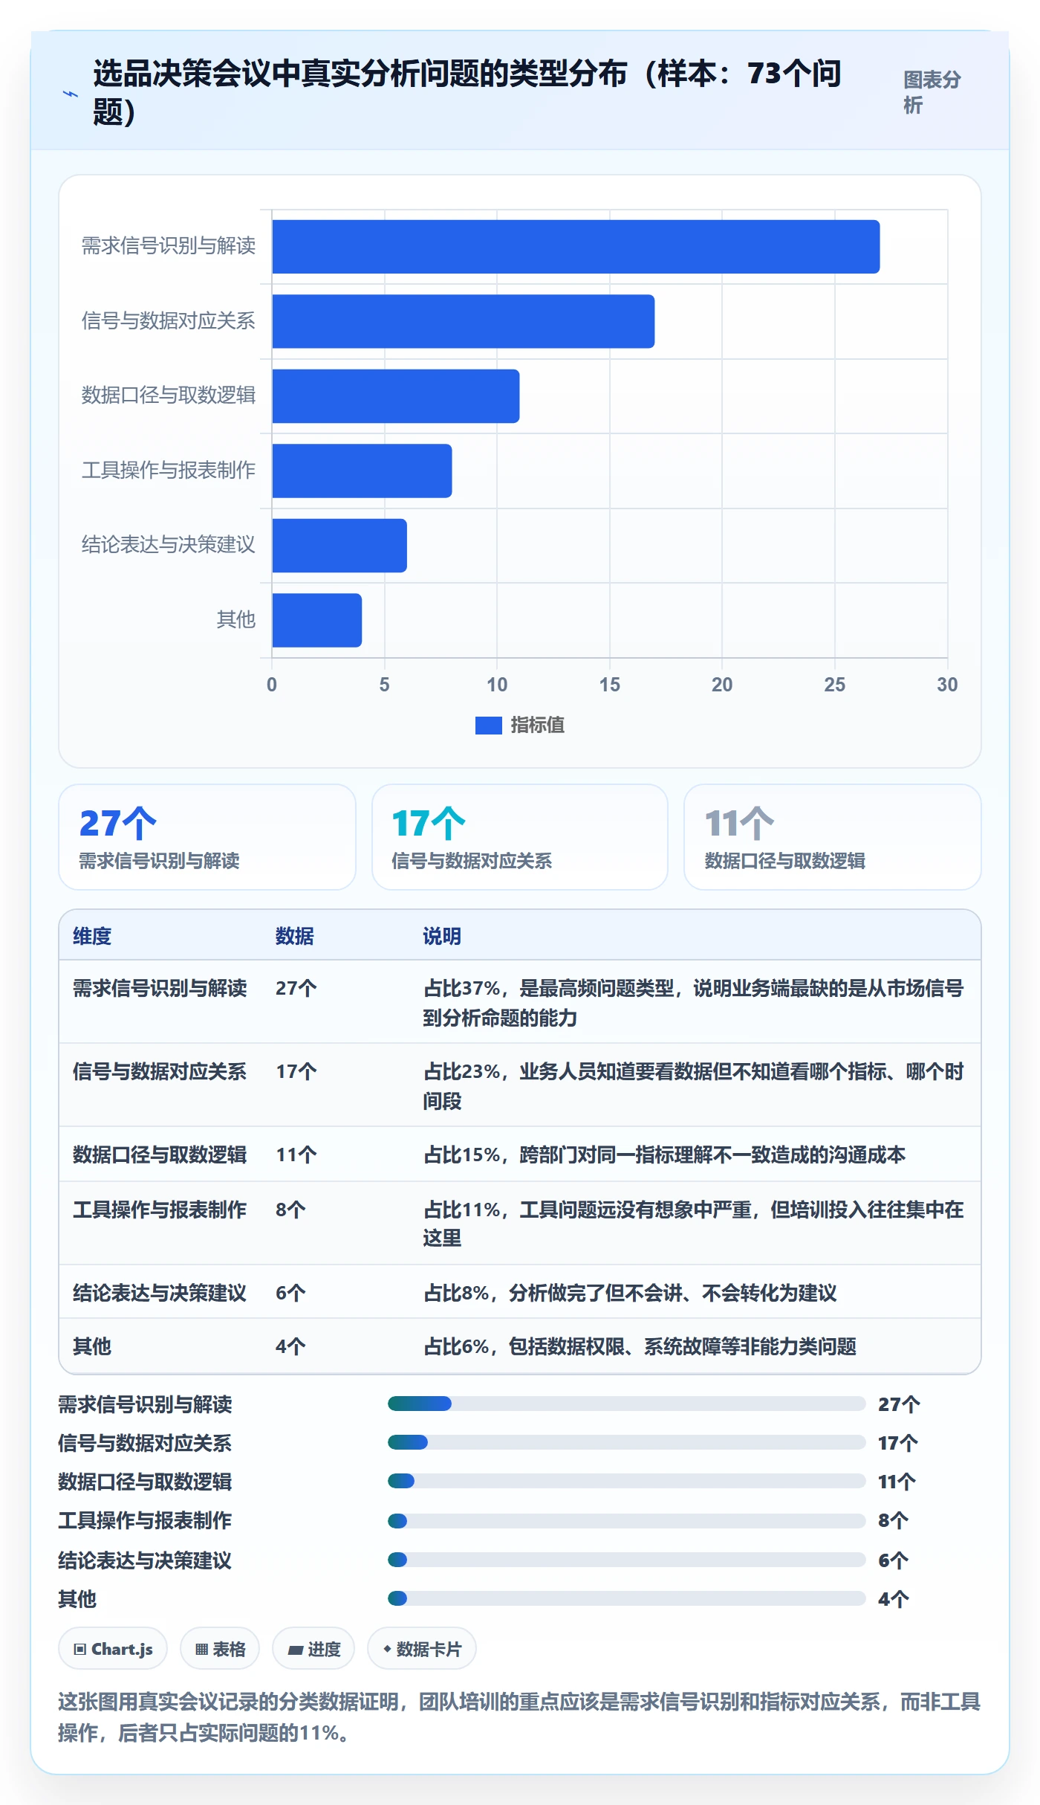Click the 信号与数据对应关系 chart bar
Viewport: 1040px width, 1805px height.
coord(463,321)
